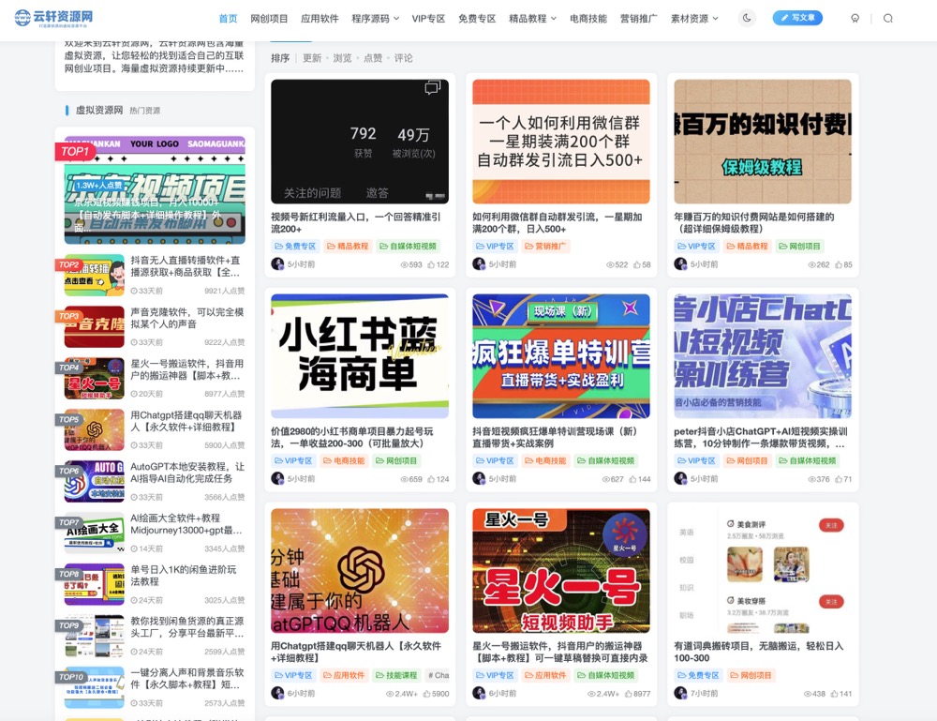Click author avatar on 知识付费 card
Screen dimensions: 937x721
pyautogui.click(x=680, y=263)
